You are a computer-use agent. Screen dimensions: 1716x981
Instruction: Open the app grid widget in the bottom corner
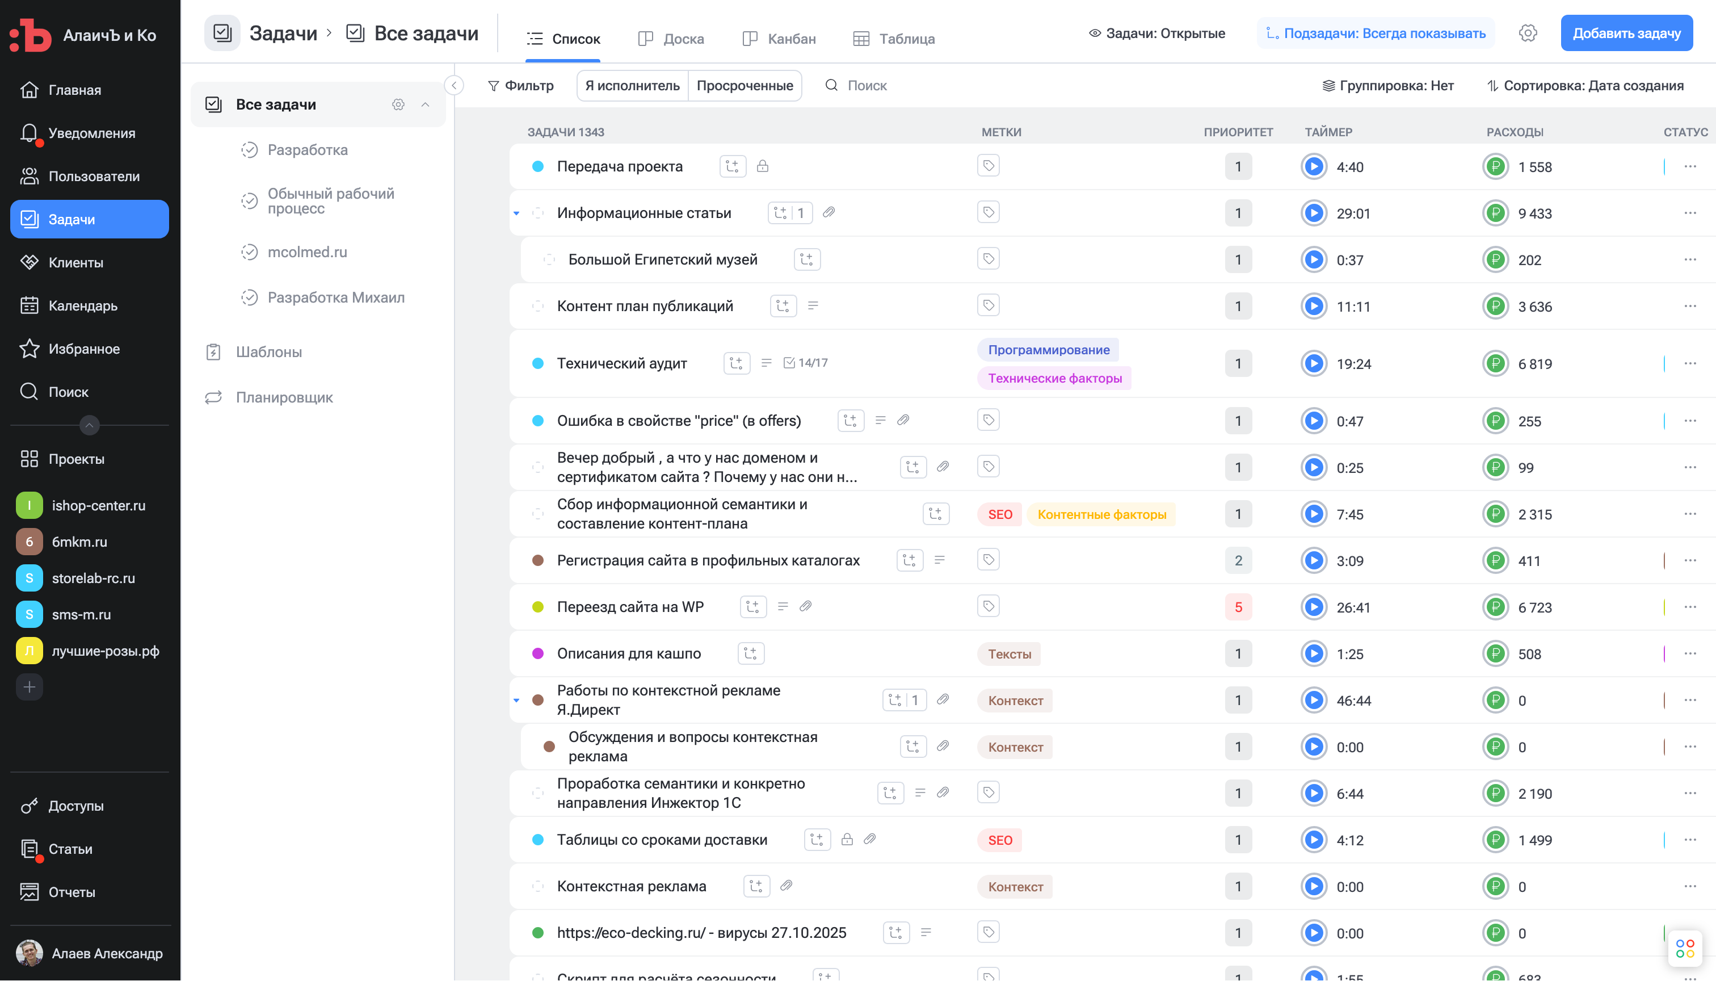pyautogui.click(x=1685, y=949)
